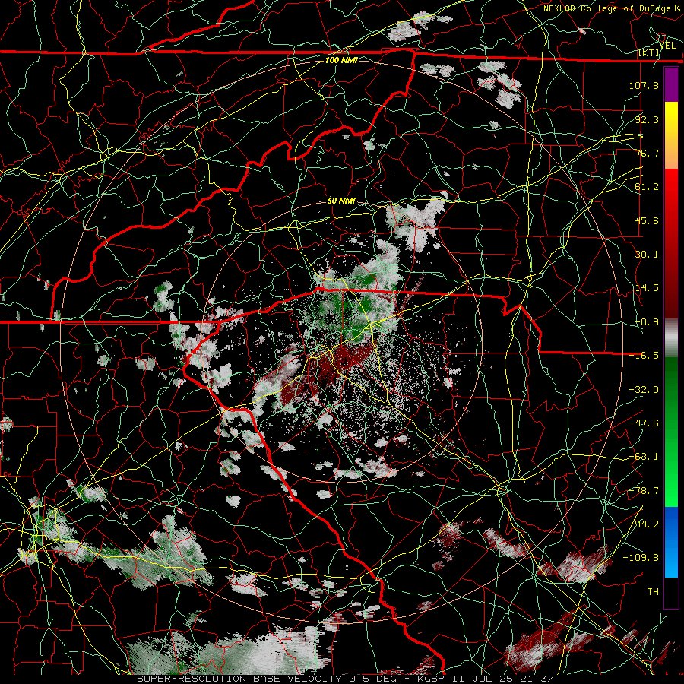Select the 14.5 velocity scale value

tap(647, 288)
